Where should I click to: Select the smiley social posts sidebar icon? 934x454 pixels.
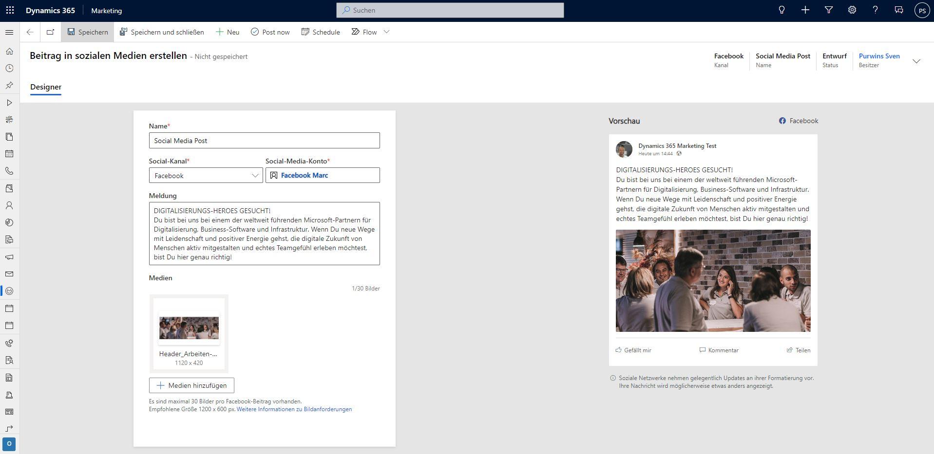9,291
